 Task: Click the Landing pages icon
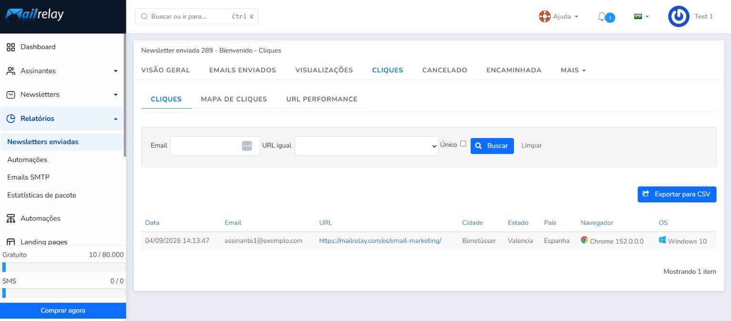[x=11, y=242]
